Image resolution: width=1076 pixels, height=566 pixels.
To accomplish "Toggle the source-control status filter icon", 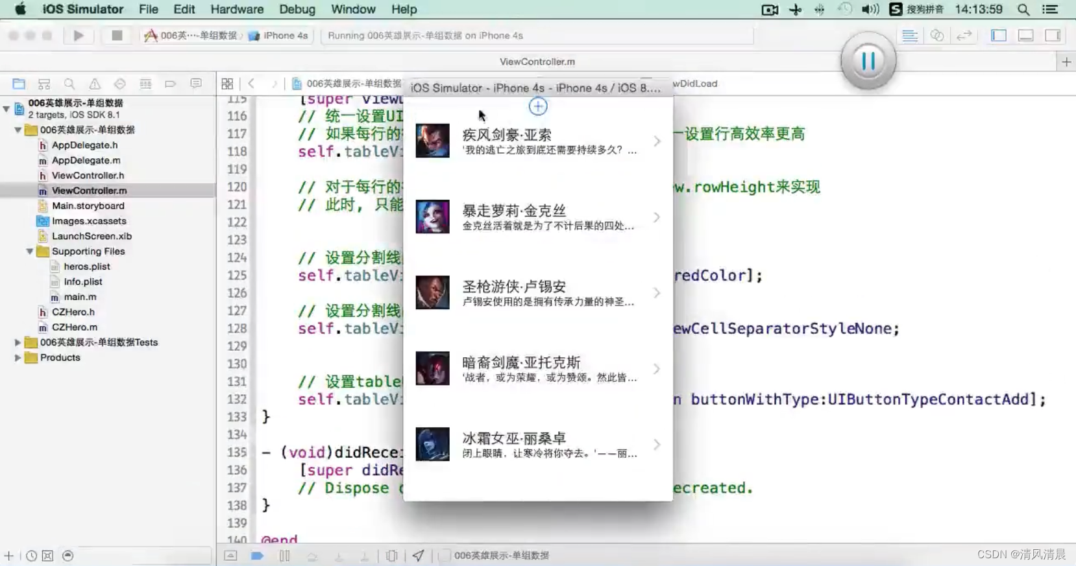I will (x=47, y=556).
